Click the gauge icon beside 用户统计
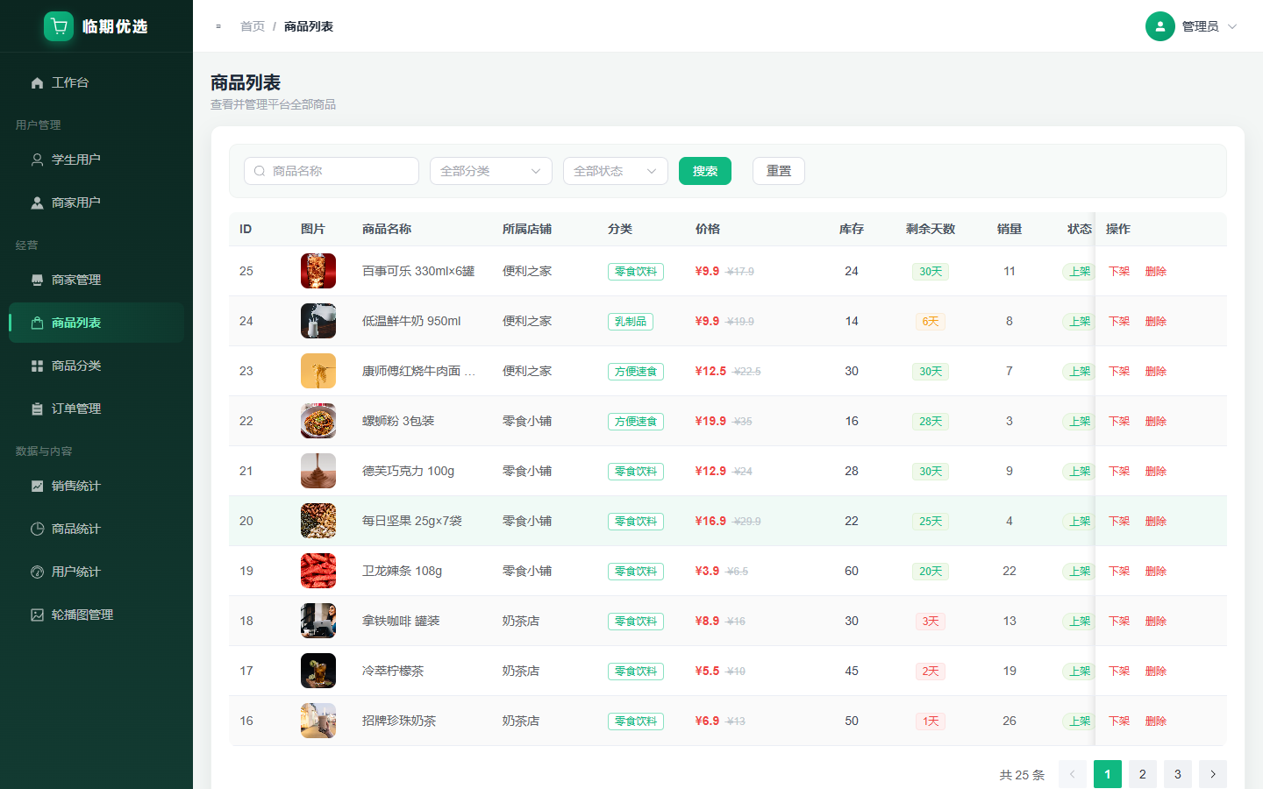The image size is (1263, 789). pos(37,572)
